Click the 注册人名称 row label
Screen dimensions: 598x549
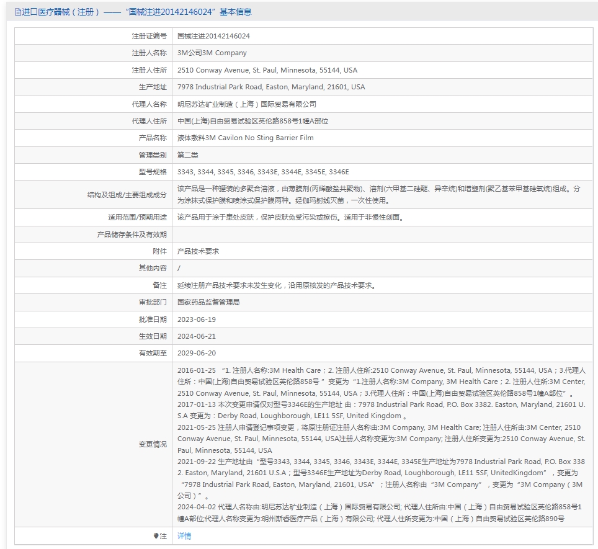click(x=149, y=53)
